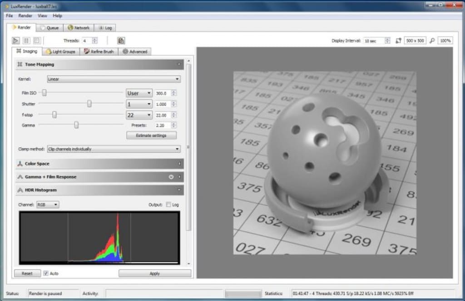Apply the tone mapping changes
Screen dimensions: 465x301
pos(154,273)
